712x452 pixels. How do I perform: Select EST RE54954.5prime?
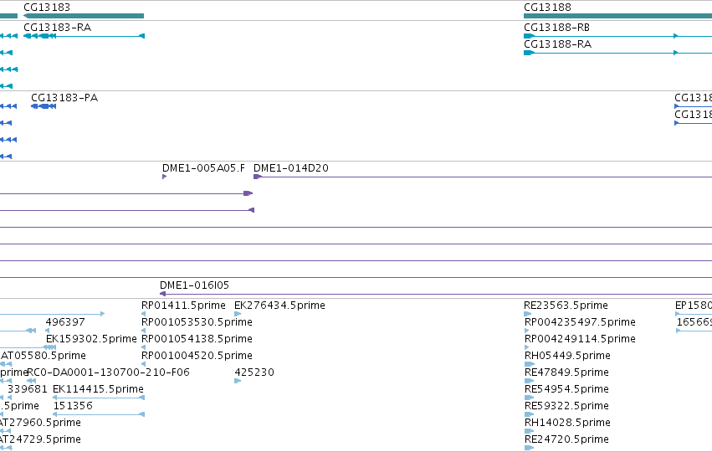566,389
